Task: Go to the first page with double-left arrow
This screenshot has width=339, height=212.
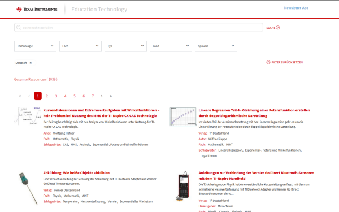Action: 20,96
